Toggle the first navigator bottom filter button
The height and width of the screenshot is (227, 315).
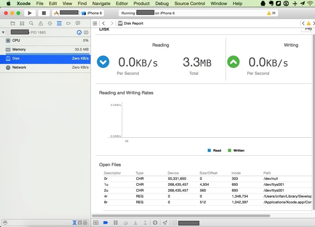74,223
